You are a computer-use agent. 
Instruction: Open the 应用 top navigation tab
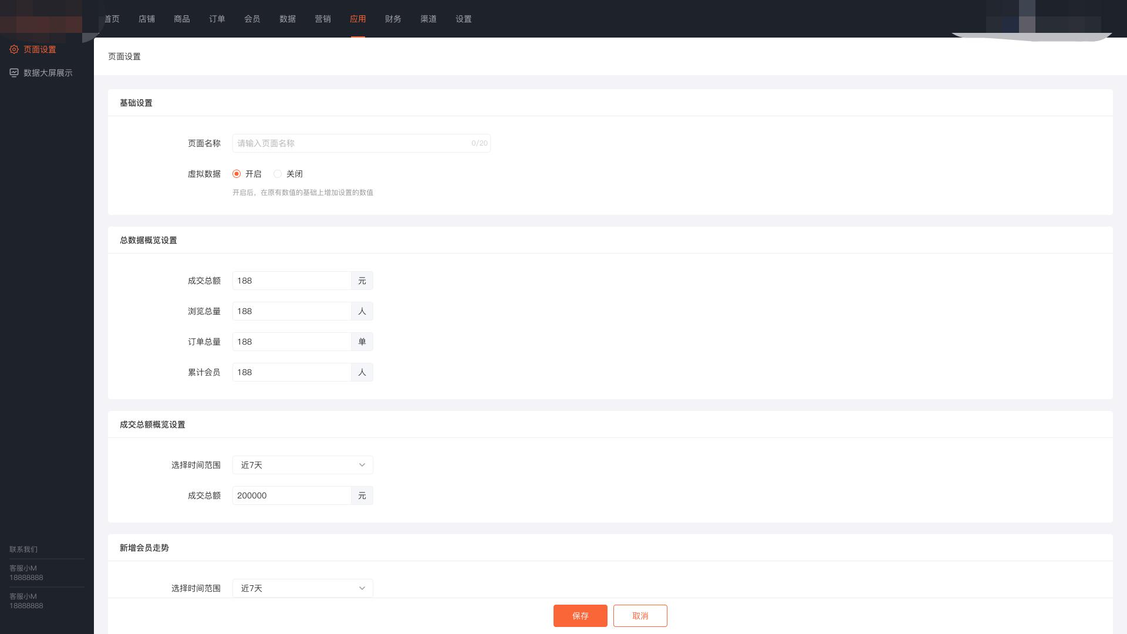357,19
